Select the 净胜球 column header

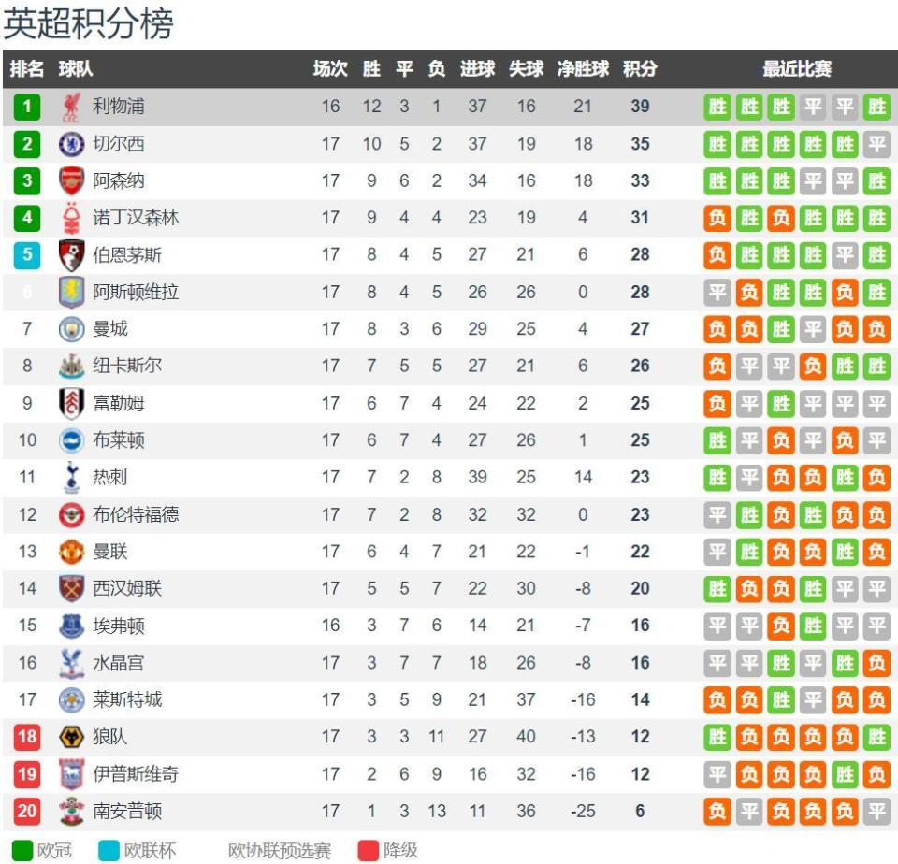point(583,68)
